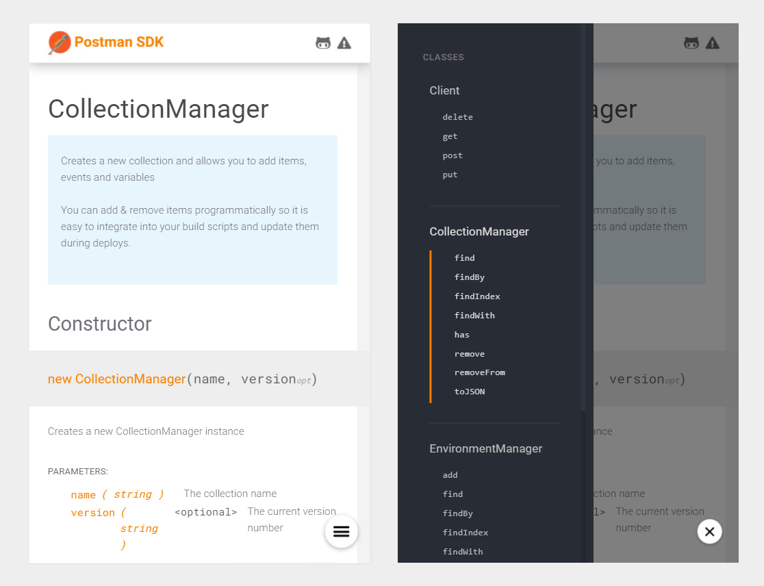Image resolution: width=764 pixels, height=586 pixels.
Task: Jump to CollectionManager findIndex method
Action: coord(477,296)
